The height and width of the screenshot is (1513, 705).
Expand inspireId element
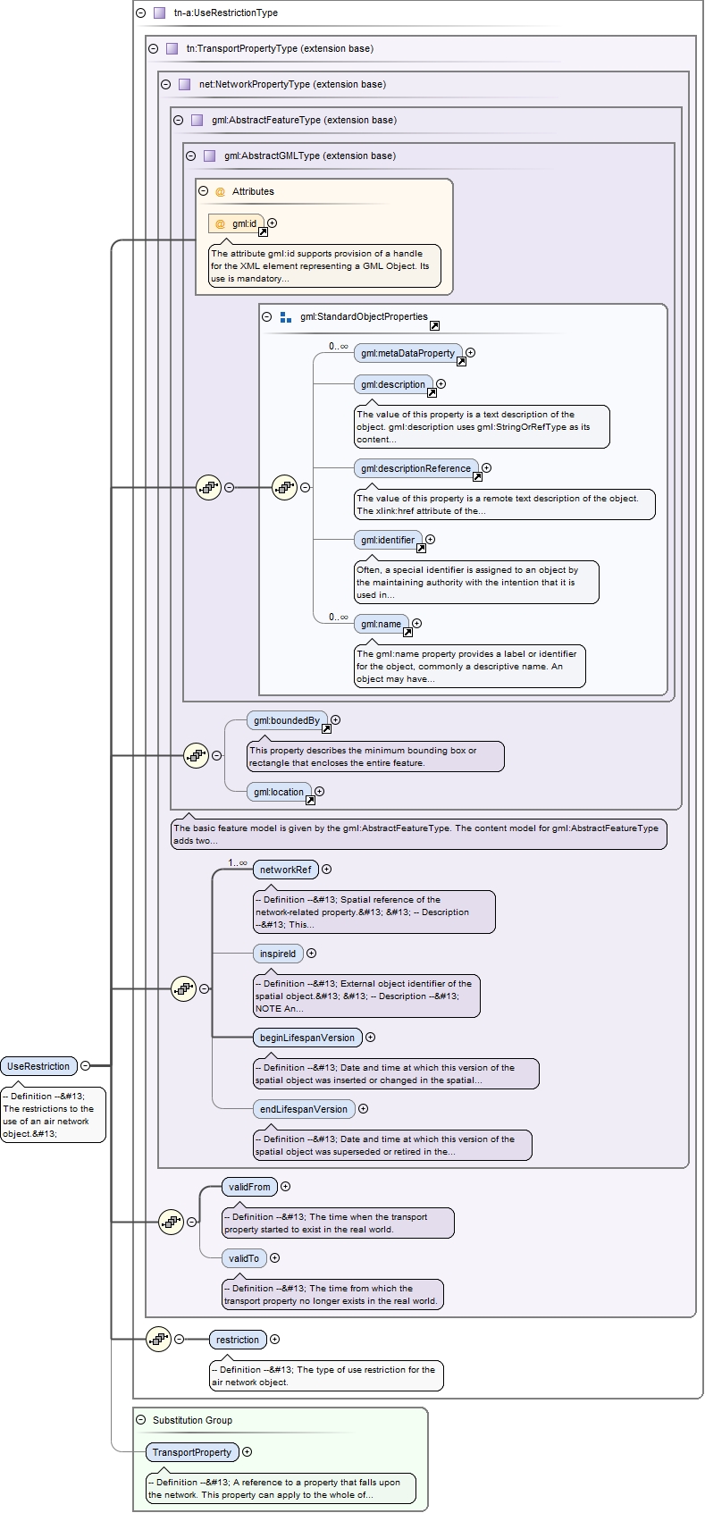[312, 954]
